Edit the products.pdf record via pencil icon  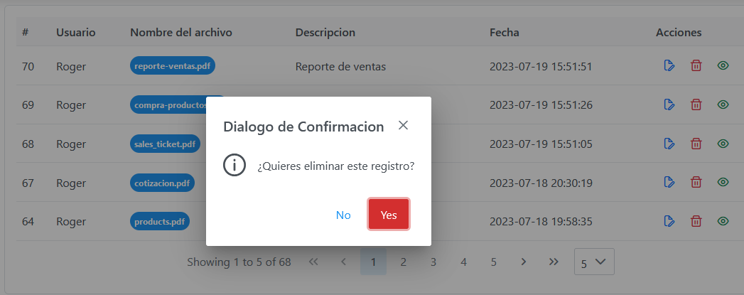pyautogui.click(x=669, y=221)
